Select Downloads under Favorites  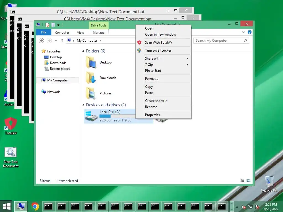pos(58,63)
